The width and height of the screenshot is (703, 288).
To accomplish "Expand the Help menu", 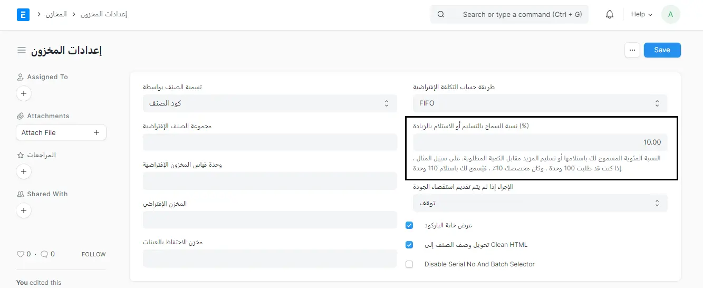I will pyautogui.click(x=641, y=14).
